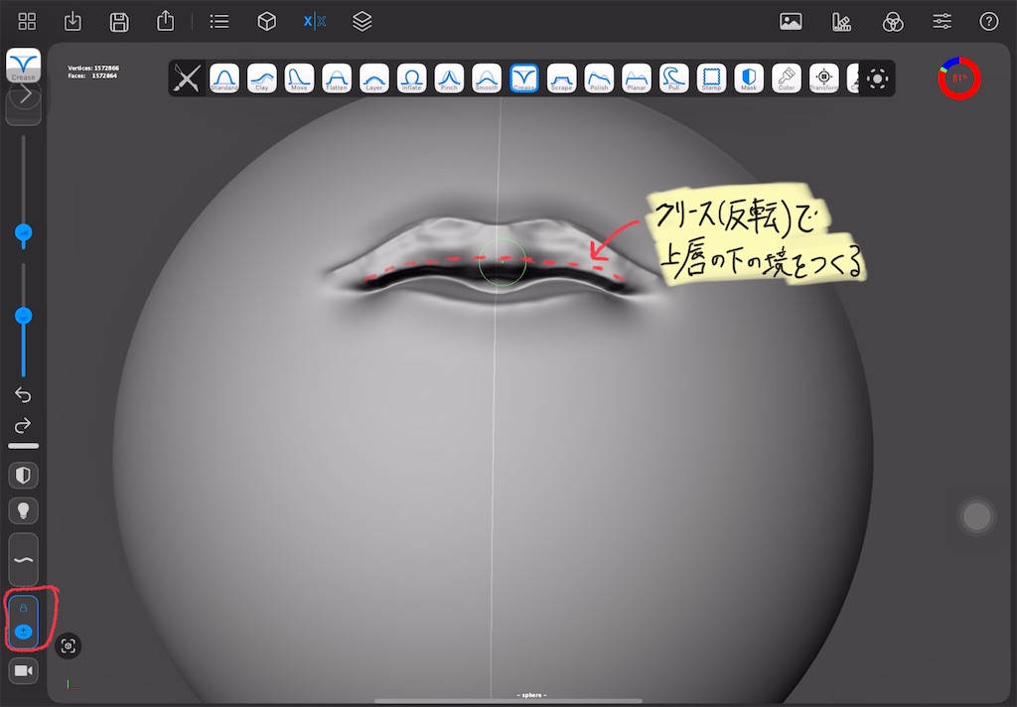Viewport: 1017px width, 707px height.
Task: Select the Polish brush tool
Action: 599,77
